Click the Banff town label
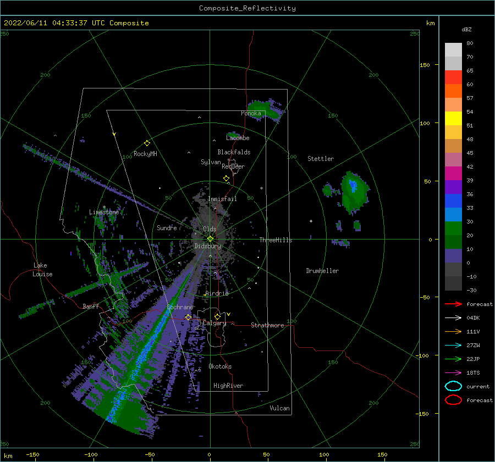Screen dimensions: 495x462 pyautogui.click(x=91, y=306)
